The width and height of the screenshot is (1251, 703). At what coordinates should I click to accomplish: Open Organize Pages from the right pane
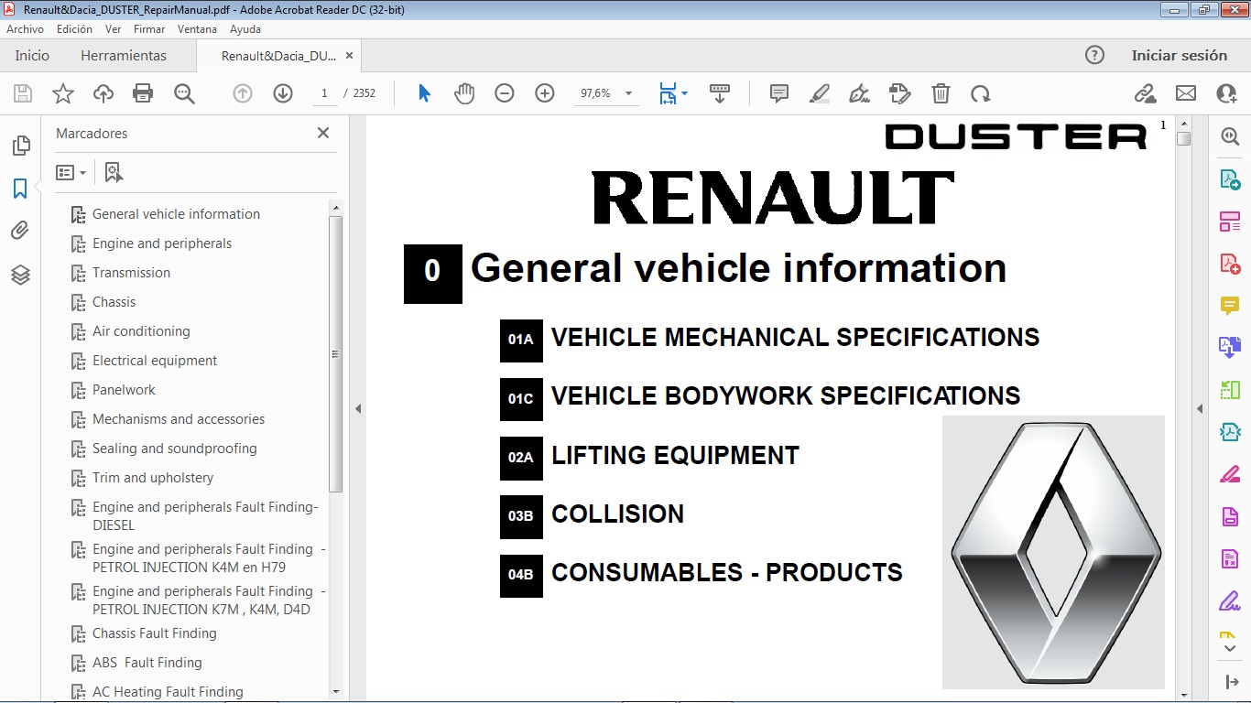[1229, 220]
